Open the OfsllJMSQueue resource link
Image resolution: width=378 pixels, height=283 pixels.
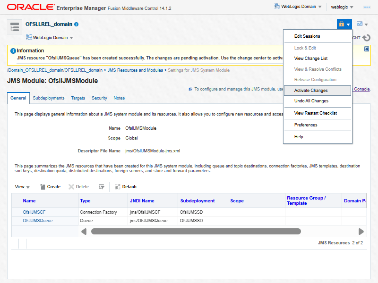[x=38, y=221]
